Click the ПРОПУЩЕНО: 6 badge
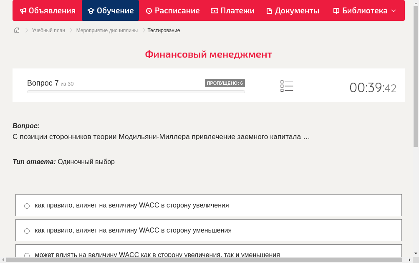 [225, 83]
